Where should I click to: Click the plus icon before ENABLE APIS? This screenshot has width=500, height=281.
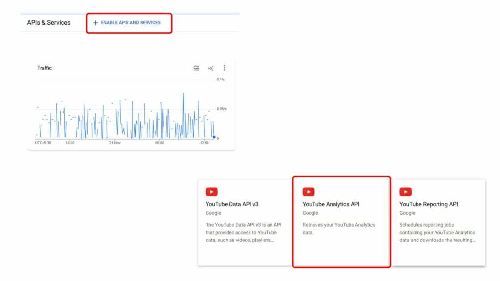pyautogui.click(x=95, y=22)
